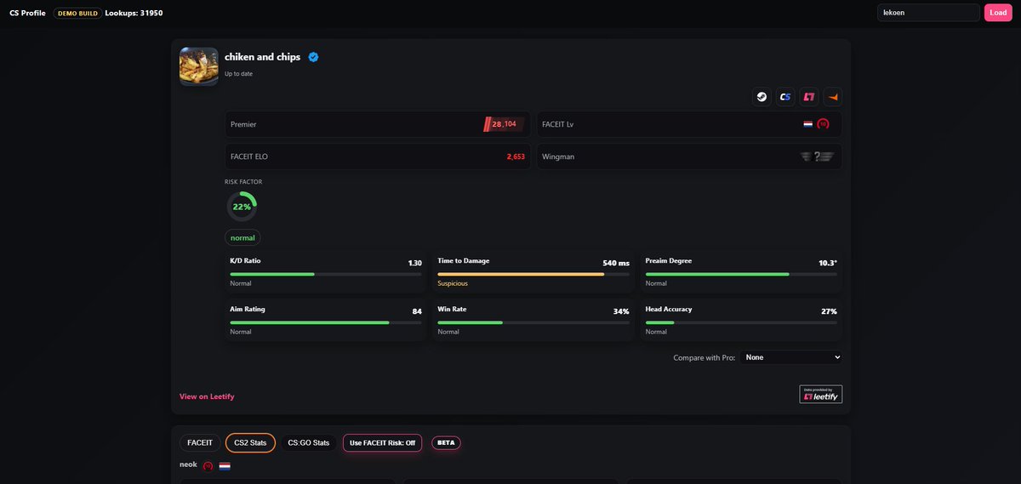Click the Preaim Degree progress bar
The image size is (1021, 484).
click(741, 274)
